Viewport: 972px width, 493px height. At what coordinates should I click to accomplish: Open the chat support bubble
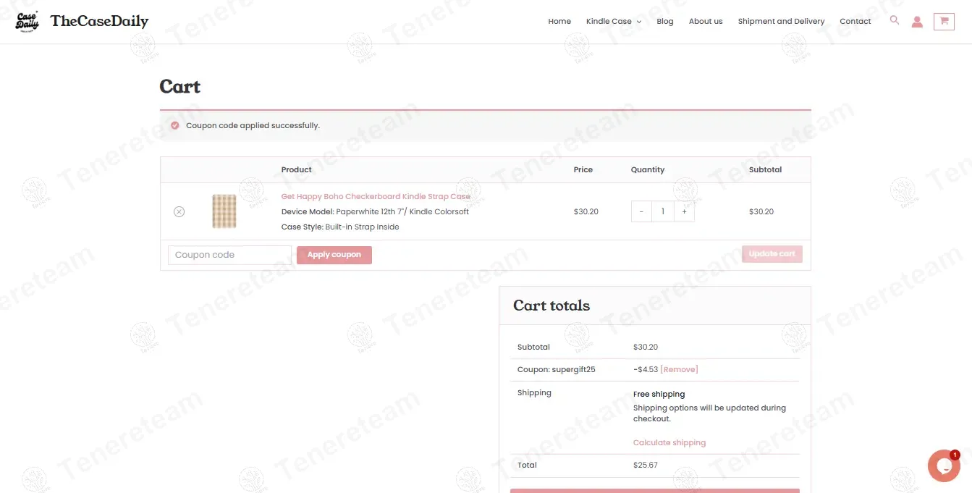coord(944,465)
